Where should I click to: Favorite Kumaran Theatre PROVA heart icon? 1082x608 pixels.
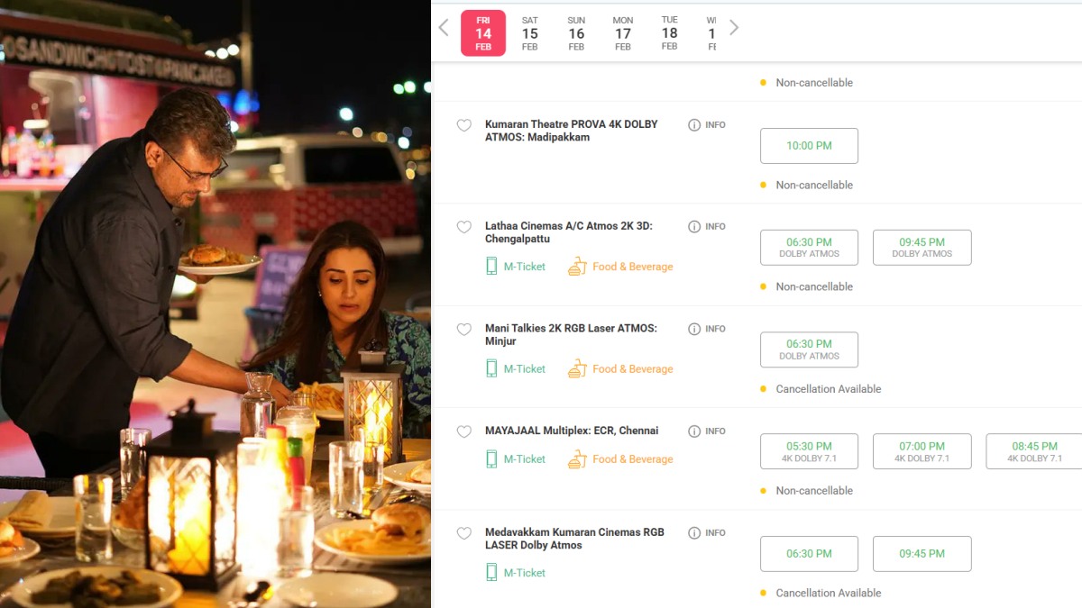[x=463, y=126]
